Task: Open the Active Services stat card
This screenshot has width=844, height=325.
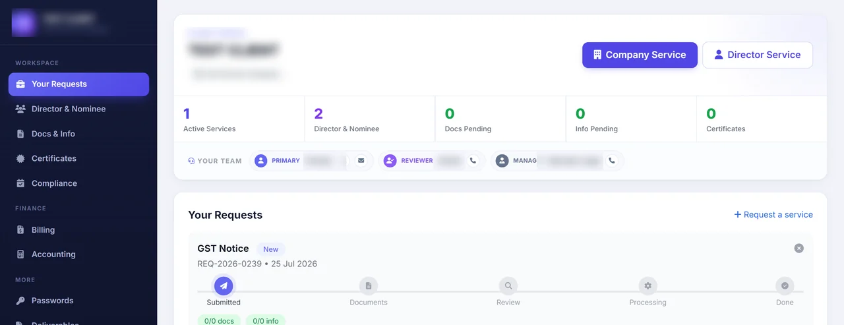Action: [239, 119]
